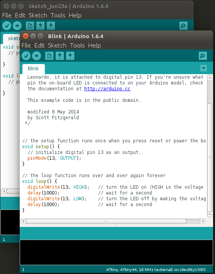Click horizontal scrollbar right arrow in Blink editor

point(203,221)
